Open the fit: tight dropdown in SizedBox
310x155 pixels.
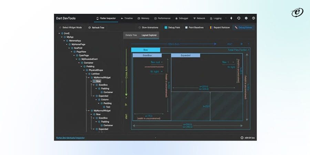tap(157, 72)
